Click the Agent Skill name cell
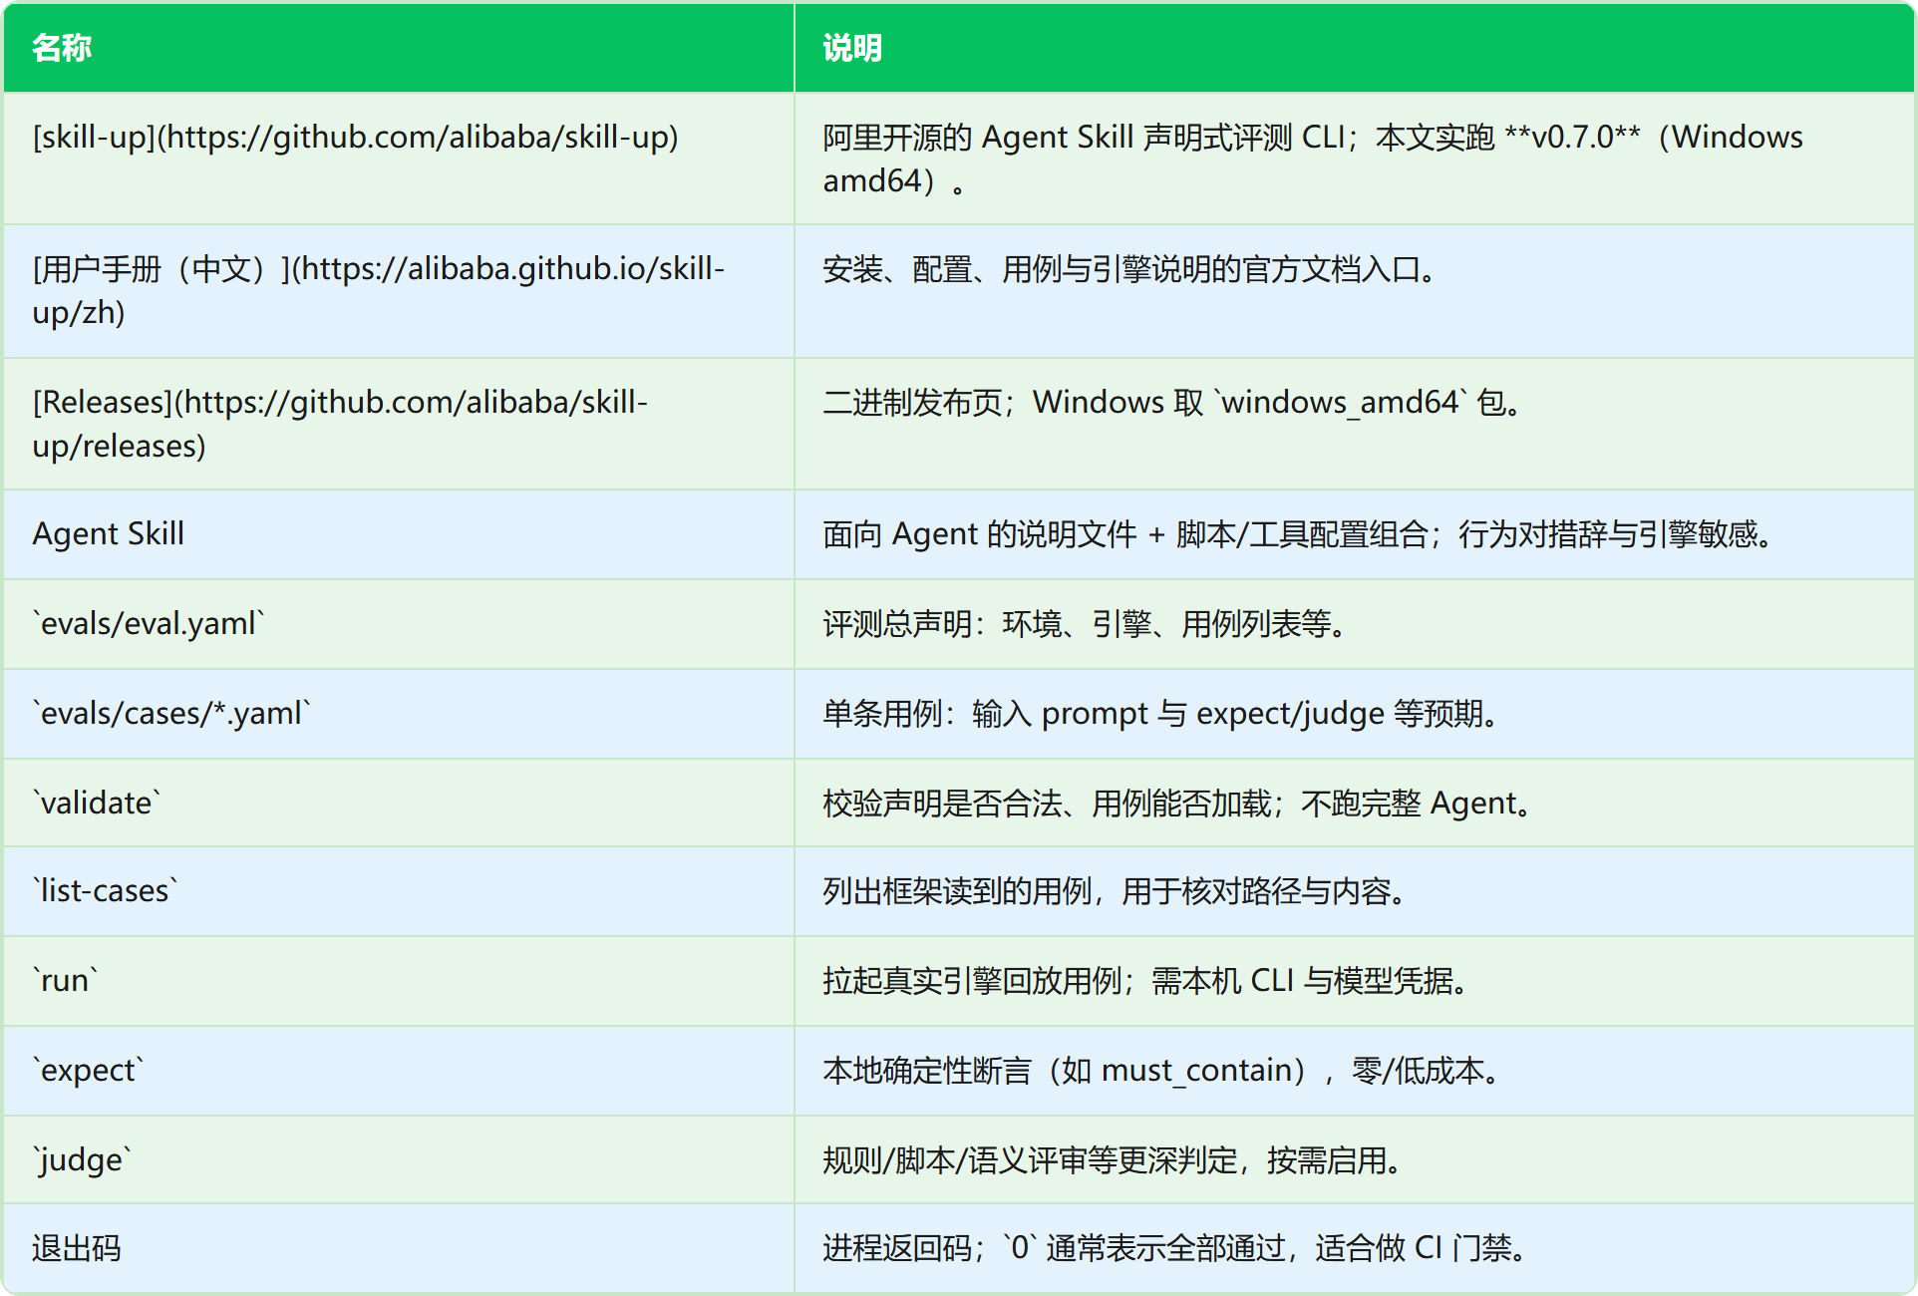 (399, 534)
